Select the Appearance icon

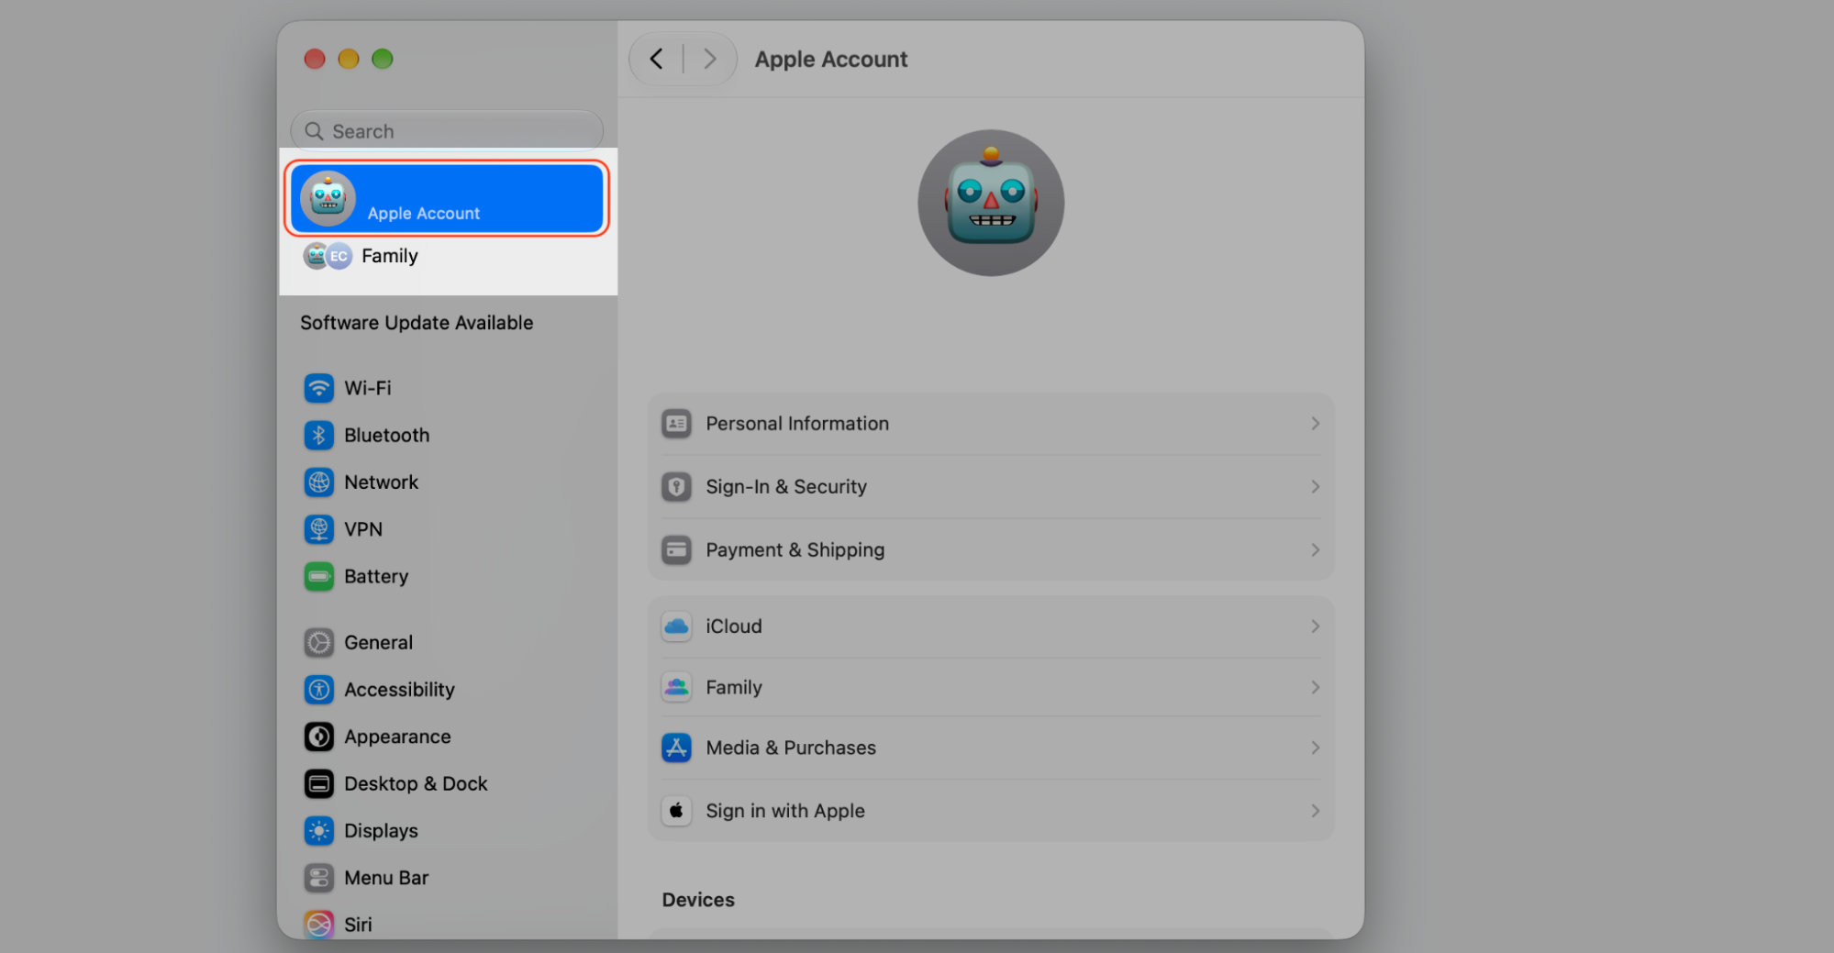318,737
